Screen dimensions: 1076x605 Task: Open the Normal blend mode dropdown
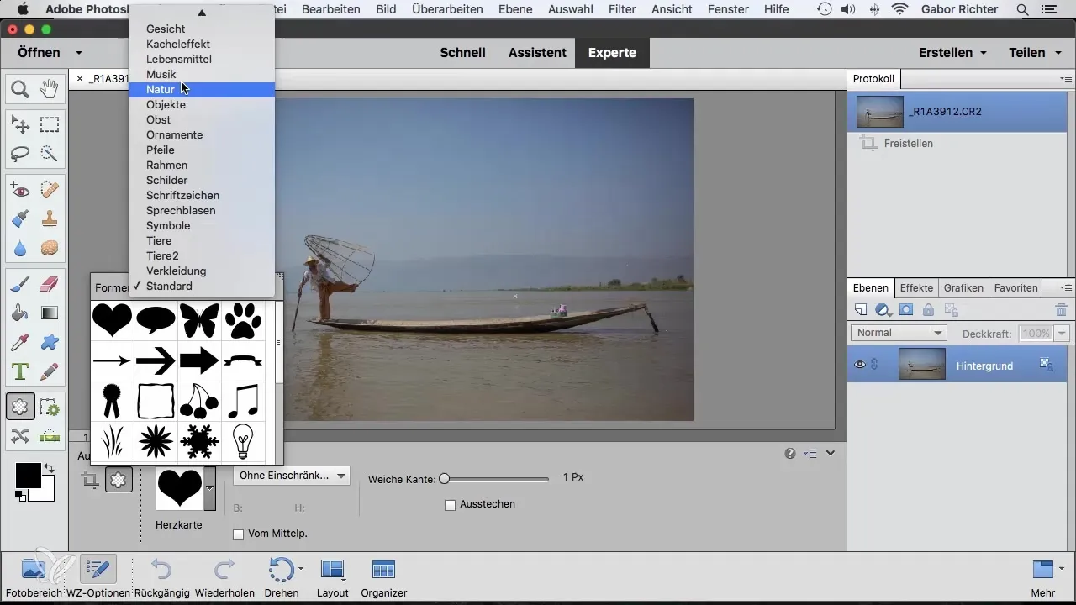coord(899,333)
